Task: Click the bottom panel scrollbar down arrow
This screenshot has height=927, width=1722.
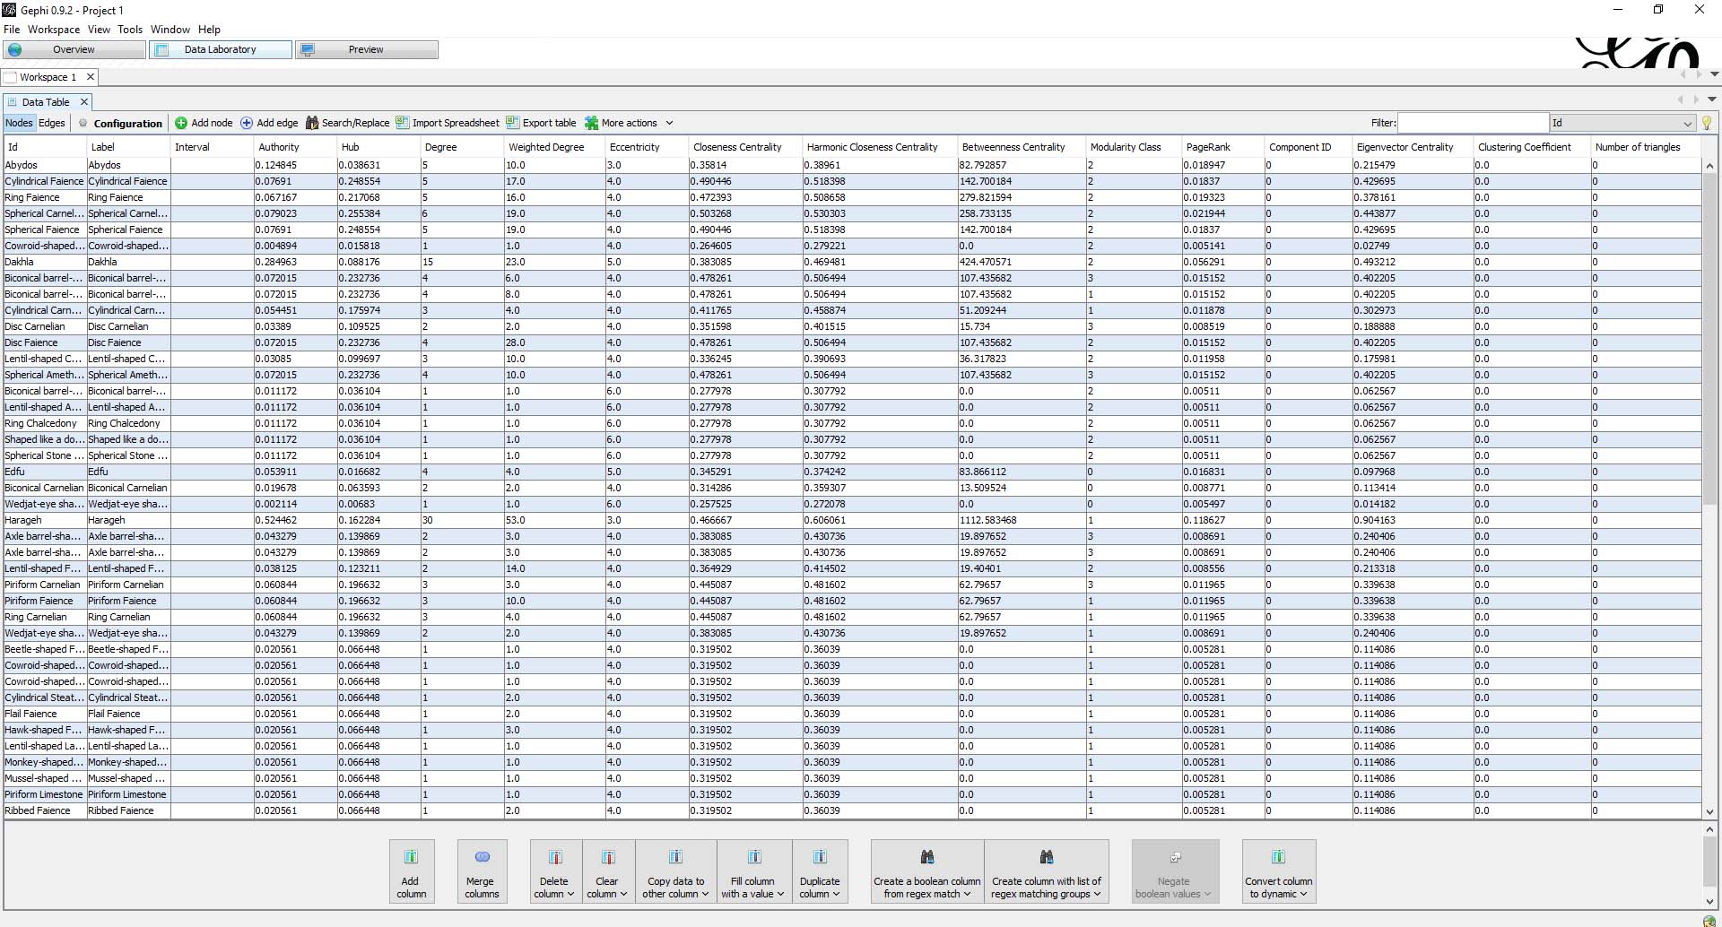Action: tap(1709, 901)
